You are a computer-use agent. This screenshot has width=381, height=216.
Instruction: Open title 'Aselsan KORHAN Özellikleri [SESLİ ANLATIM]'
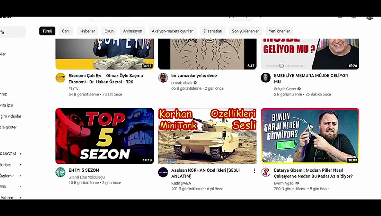[x=205, y=173]
